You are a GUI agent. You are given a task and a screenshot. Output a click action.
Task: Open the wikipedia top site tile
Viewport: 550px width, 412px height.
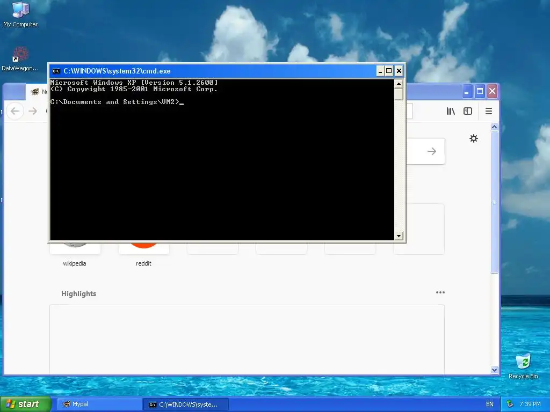(75, 254)
